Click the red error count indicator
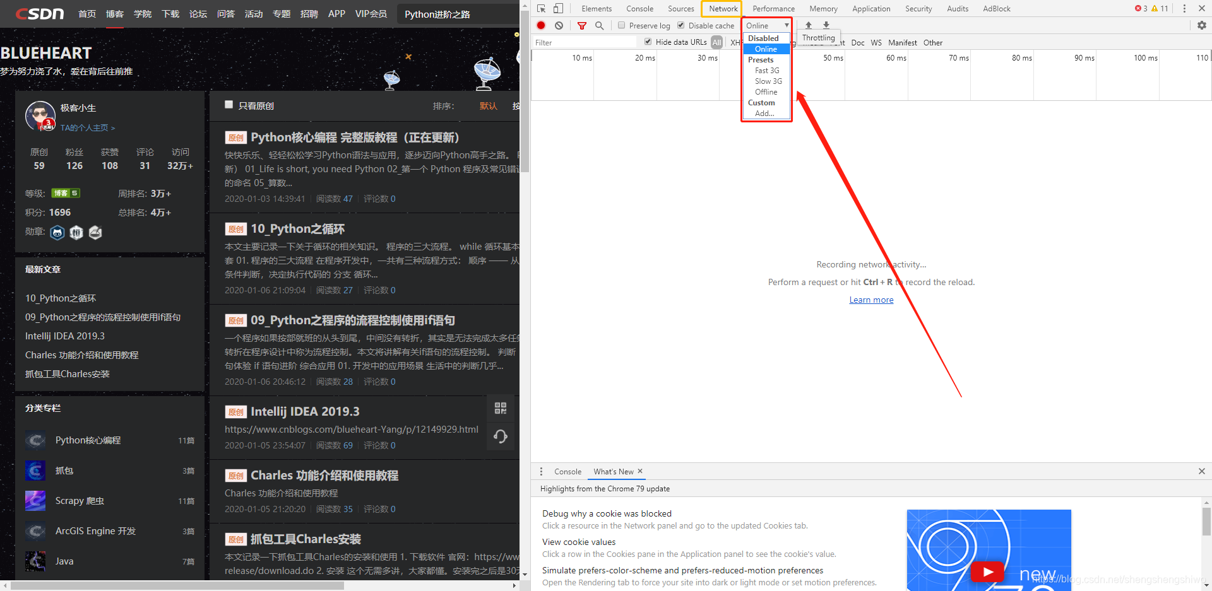Viewport: 1212px width, 591px height. (1141, 8)
